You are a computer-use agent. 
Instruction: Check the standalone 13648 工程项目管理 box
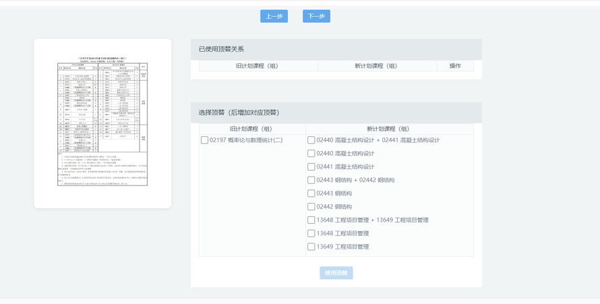point(311,234)
